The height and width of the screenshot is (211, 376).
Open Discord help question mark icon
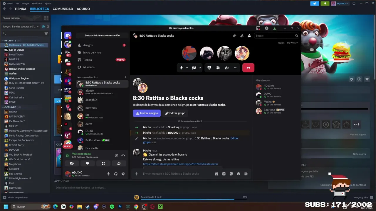click(x=266, y=28)
